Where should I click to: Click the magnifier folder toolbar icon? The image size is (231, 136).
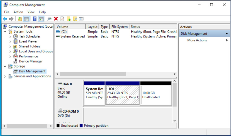point(75,19)
